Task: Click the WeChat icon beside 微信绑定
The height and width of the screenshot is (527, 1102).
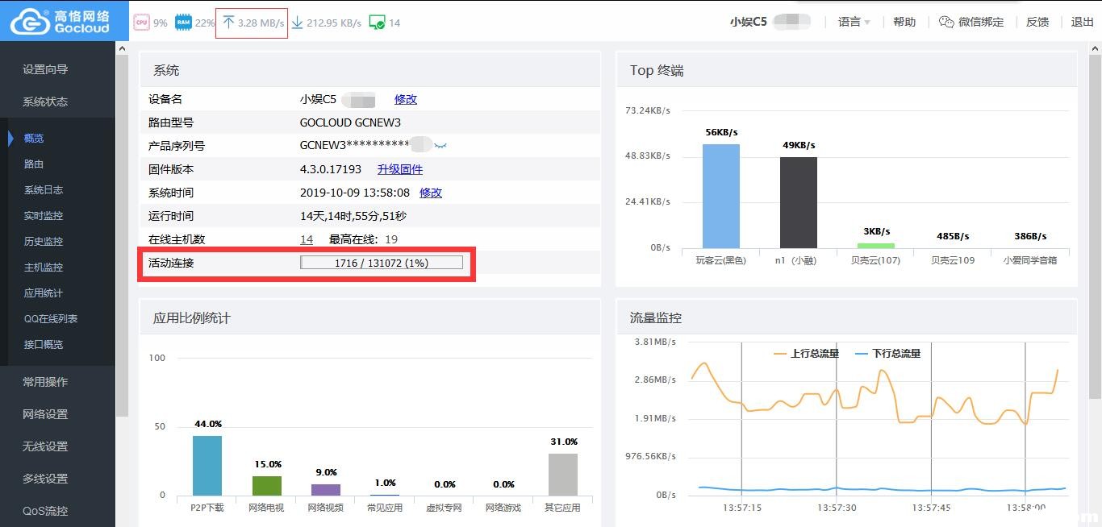Action: 945,22
